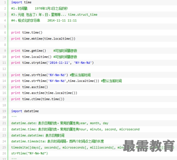The image size is (177, 160).
Task: Click the time.struct_time comment line
Action: coord(54,15)
